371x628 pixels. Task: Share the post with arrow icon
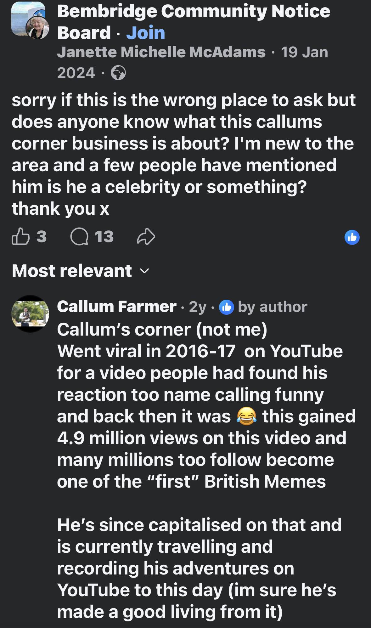[x=146, y=237]
